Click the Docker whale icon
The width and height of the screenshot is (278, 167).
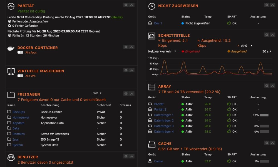[11, 48]
